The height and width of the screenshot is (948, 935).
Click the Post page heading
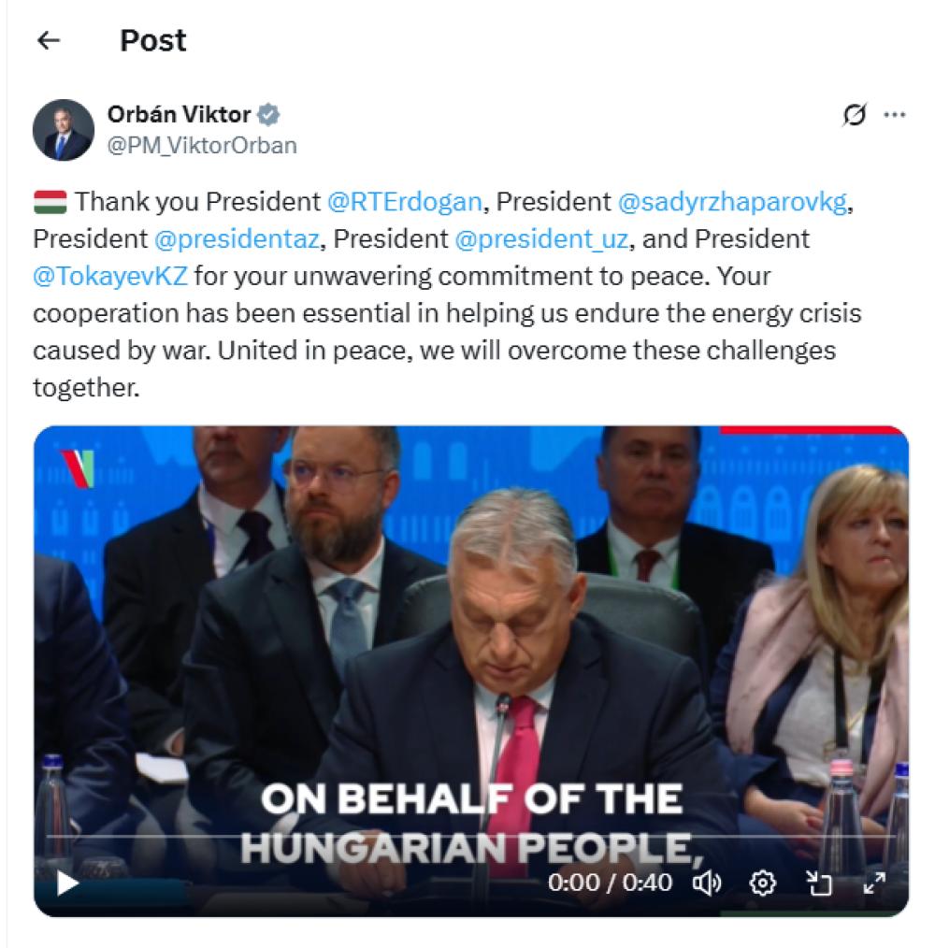coord(153,40)
